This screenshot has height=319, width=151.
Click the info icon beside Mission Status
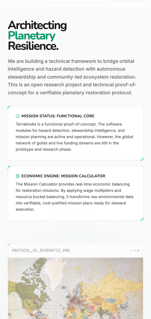click(x=18, y=116)
